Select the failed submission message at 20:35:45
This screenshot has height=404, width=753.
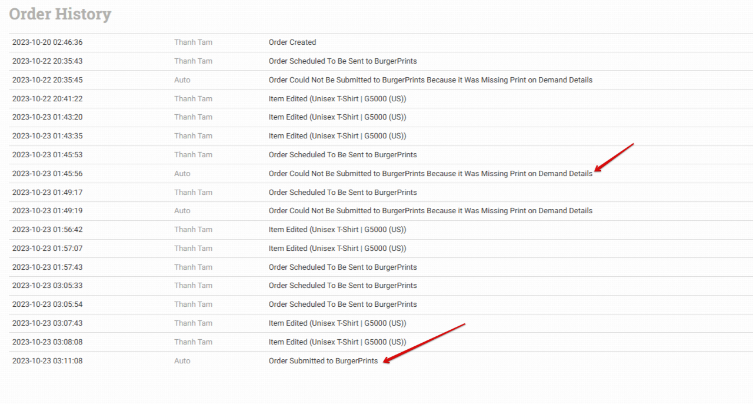[430, 80]
